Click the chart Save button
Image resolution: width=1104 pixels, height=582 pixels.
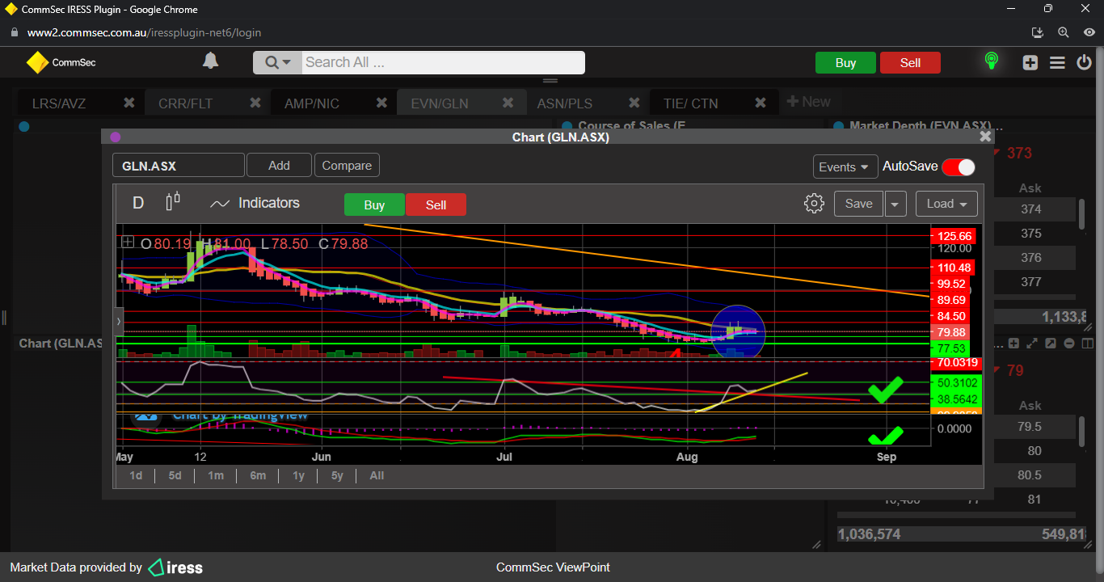click(858, 204)
